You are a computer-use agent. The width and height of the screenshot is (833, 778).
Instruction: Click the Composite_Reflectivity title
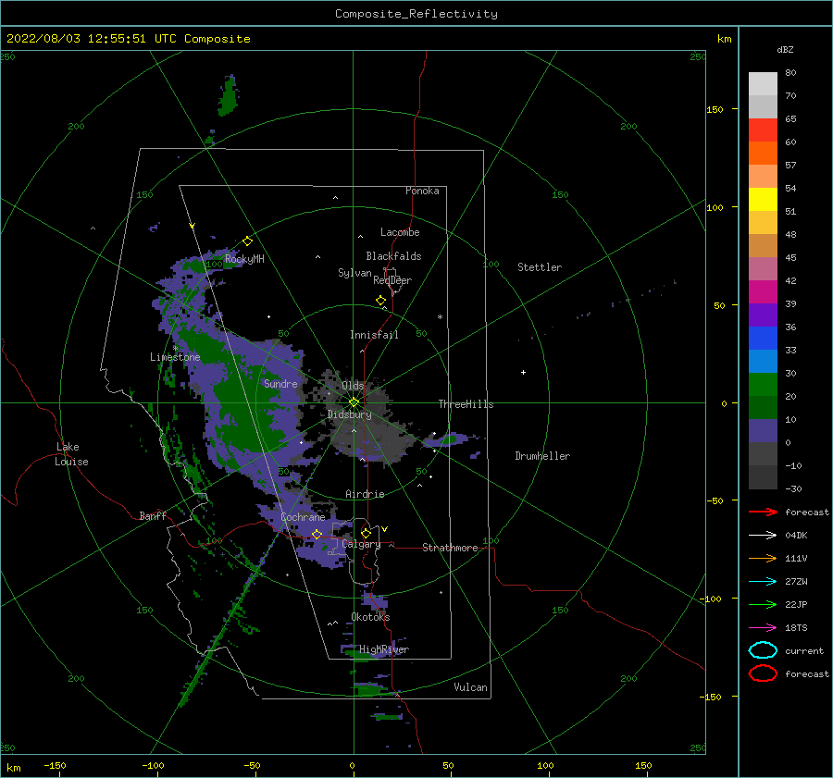tap(416, 14)
